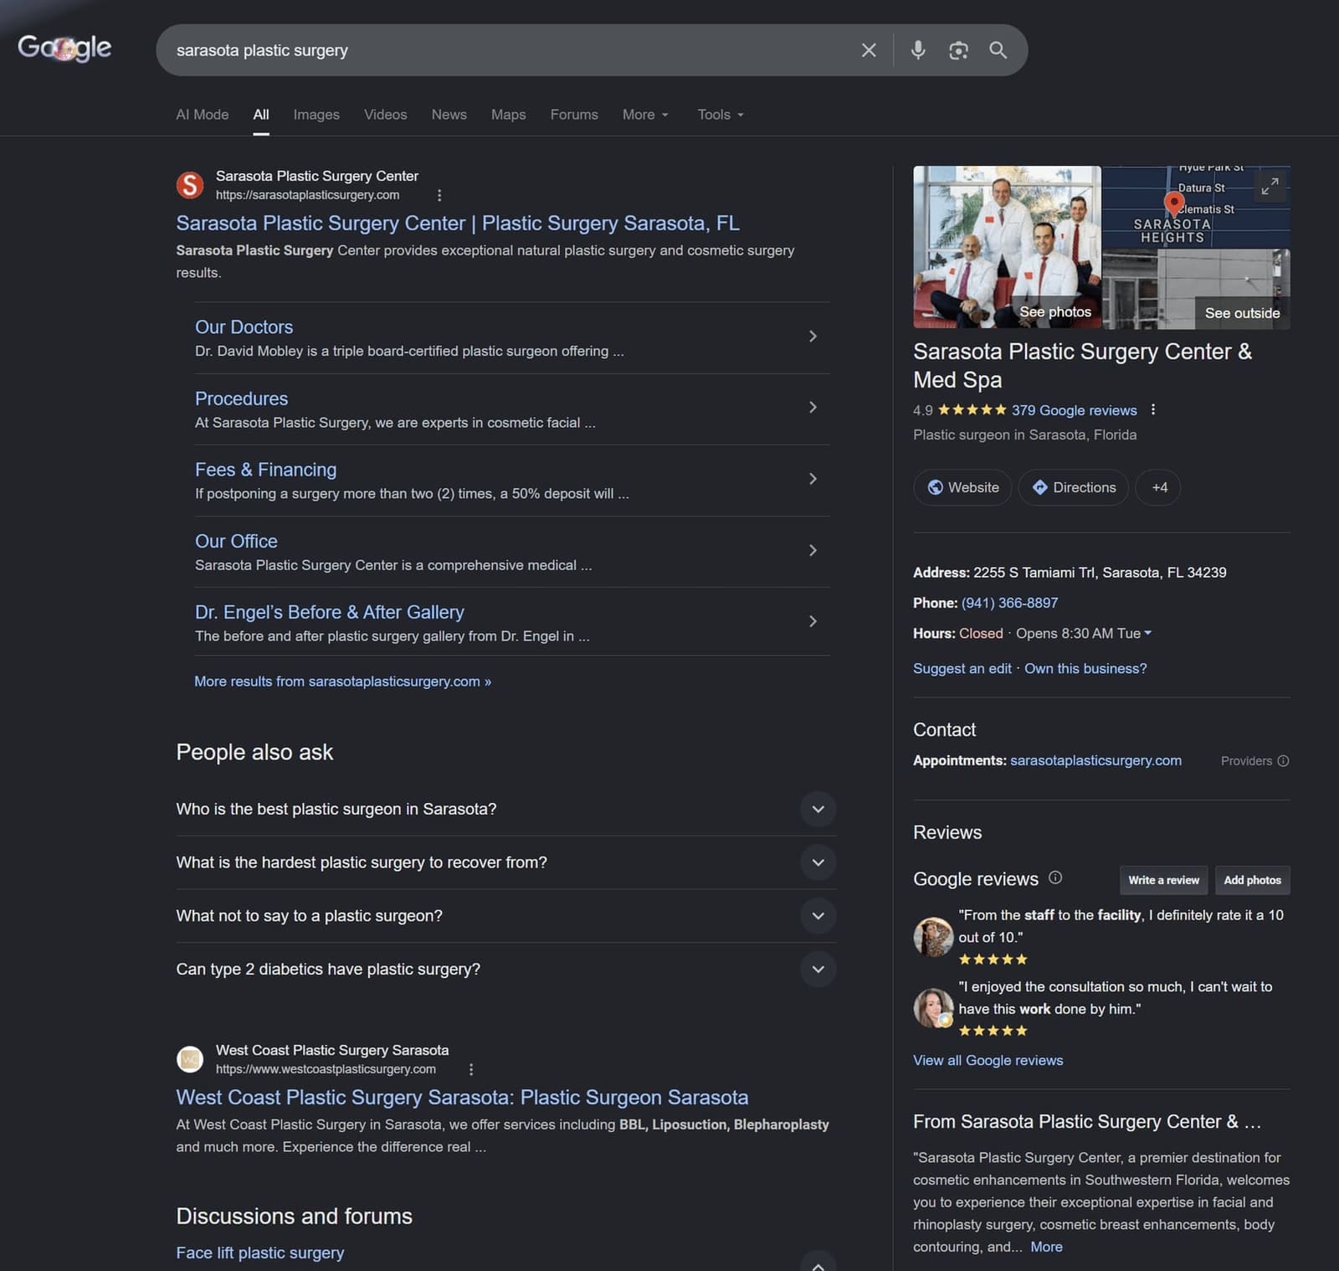Open More results from sarasotaplasticsurgery.com
The width and height of the screenshot is (1339, 1271).
click(x=343, y=682)
